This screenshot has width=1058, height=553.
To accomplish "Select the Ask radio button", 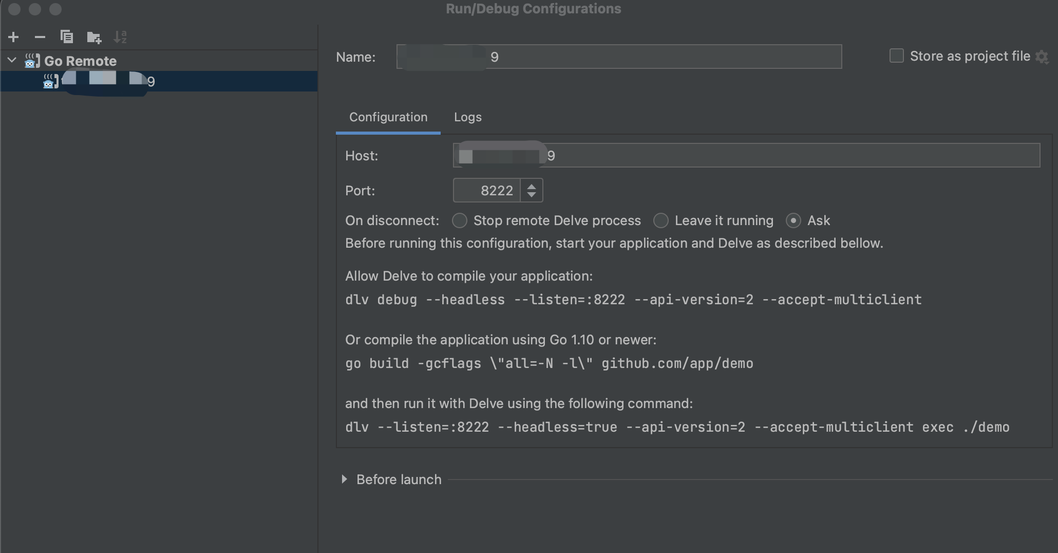I will click(x=793, y=220).
